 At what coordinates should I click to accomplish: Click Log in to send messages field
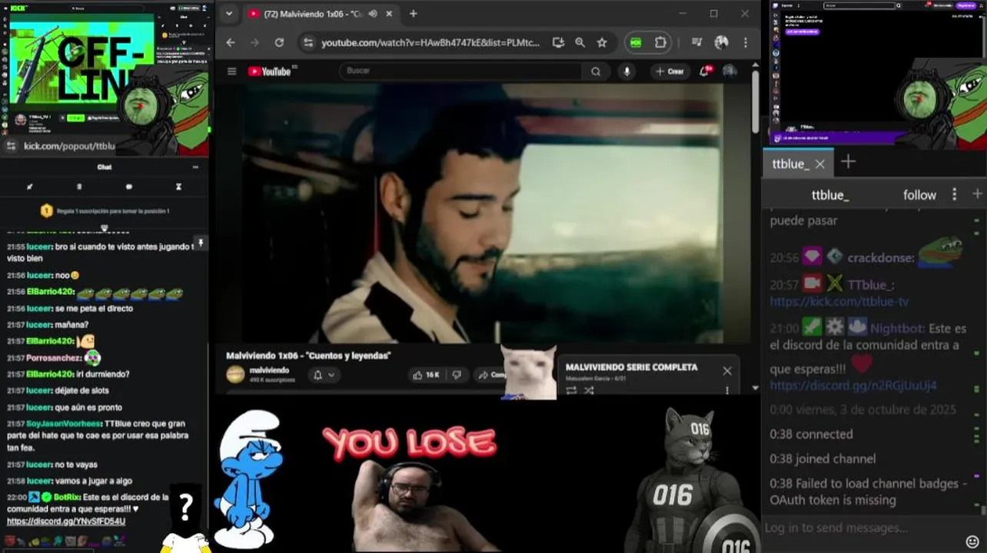point(861,528)
